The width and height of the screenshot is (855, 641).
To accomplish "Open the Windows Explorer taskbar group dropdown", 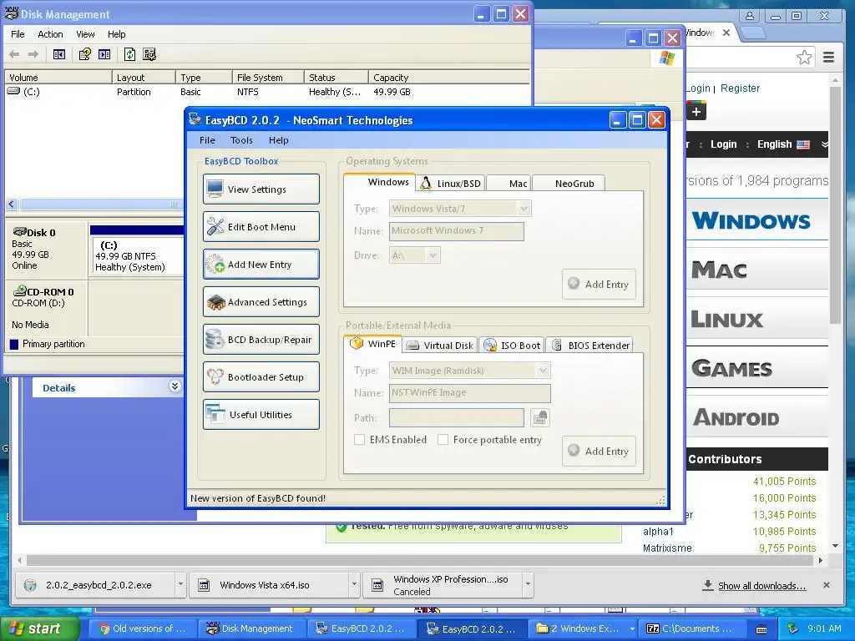I will click(632, 629).
